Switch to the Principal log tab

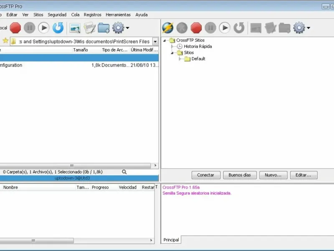tap(171, 240)
